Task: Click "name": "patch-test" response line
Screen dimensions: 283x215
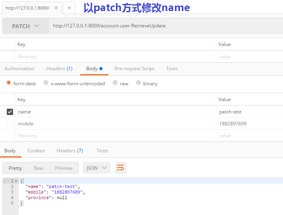Action: tap(53, 186)
